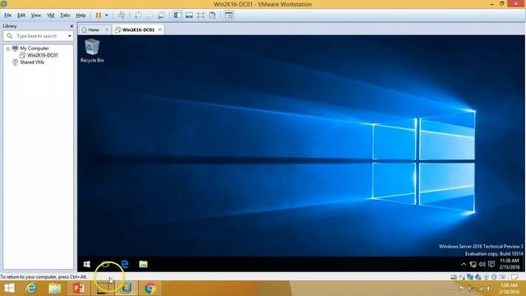Toggle the thumbnail bar view icon
The image size is (526, 296).
pos(189,15)
